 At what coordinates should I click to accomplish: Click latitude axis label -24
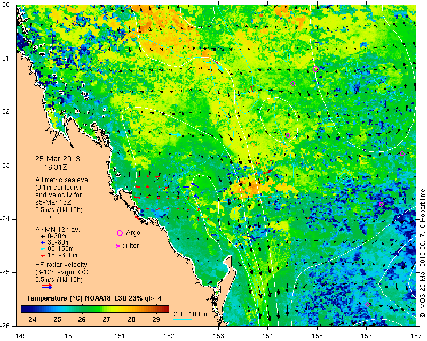[x=6, y=219]
